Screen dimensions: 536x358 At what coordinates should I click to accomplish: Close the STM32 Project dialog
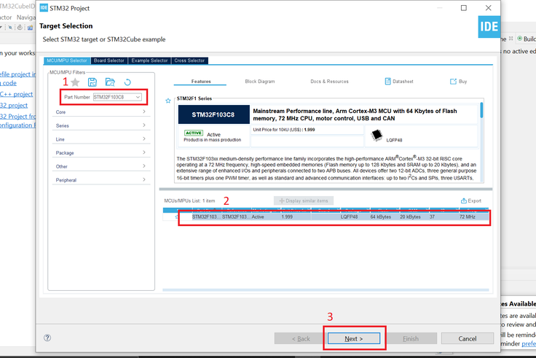(489, 8)
